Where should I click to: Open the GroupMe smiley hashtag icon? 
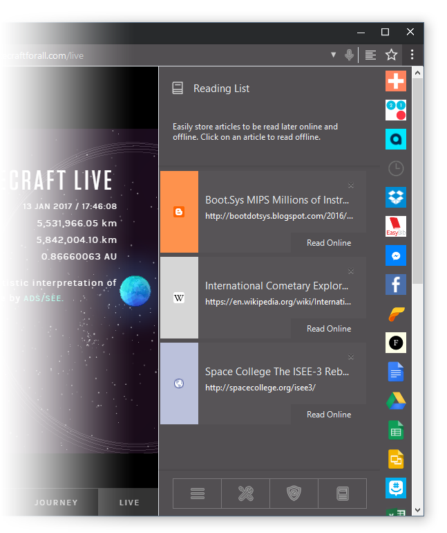pyautogui.click(x=395, y=488)
